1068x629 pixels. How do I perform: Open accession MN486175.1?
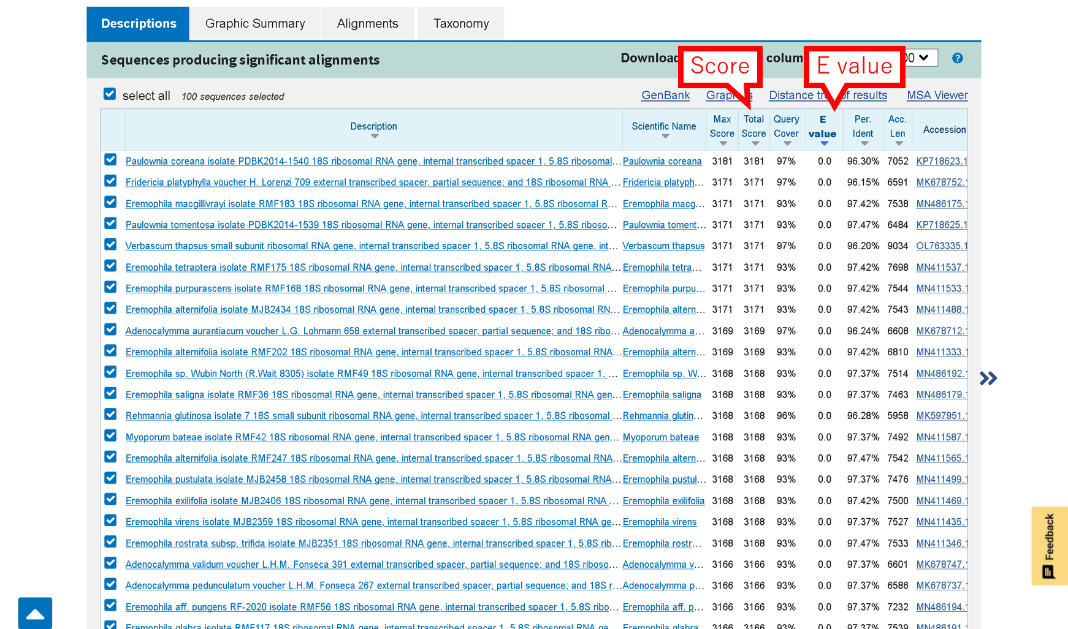[942, 203]
